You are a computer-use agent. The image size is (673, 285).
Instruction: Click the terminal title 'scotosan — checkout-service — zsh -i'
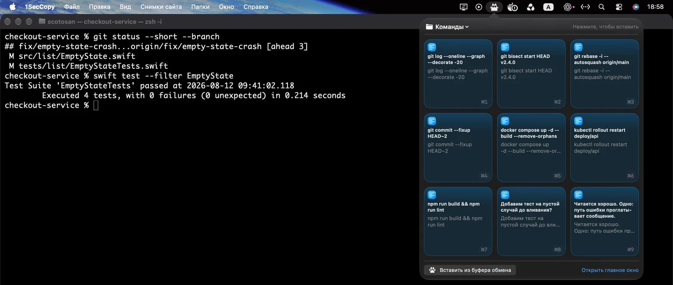pyautogui.click(x=105, y=22)
